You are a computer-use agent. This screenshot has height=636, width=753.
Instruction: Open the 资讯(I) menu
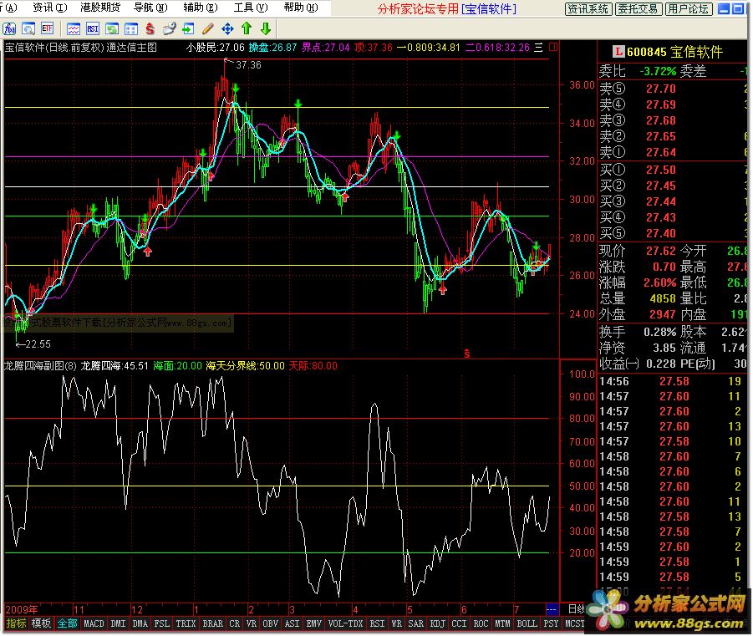point(50,8)
